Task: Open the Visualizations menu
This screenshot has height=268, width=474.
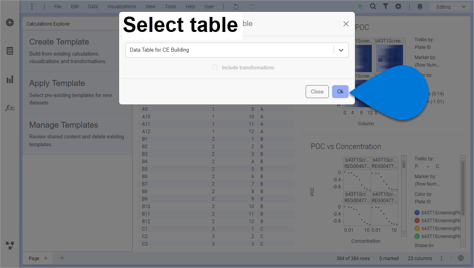Action: click(x=121, y=7)
